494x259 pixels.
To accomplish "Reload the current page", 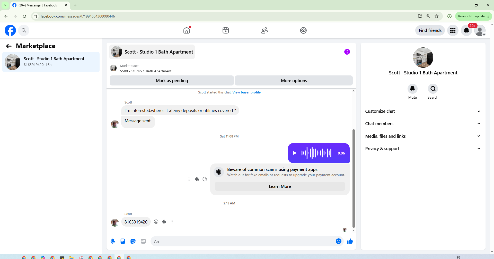I will coord(24,16).
